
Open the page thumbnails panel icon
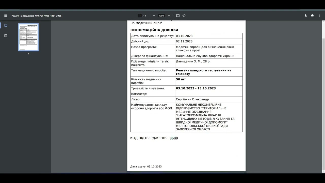(6, 25)
